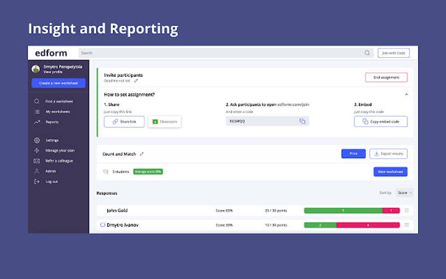The image size is (446, 279).
Task: Open the user profile avatar
Action: pyautogui.click(x=36, y=69)
